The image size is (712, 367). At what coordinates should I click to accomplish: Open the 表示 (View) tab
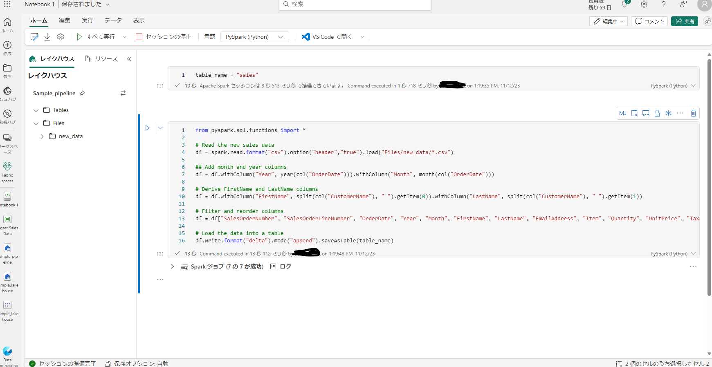139,20
